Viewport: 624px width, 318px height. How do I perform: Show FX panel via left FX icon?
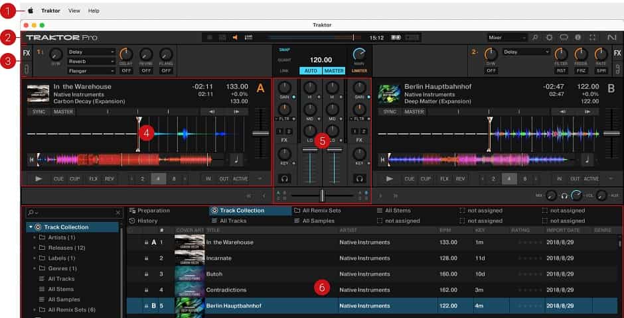(27, 53)
